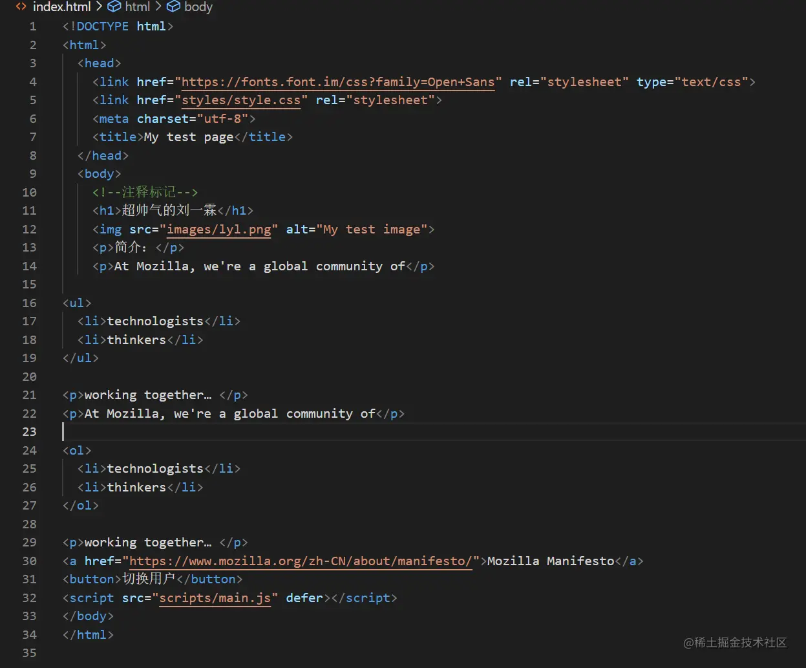Click "thinkers" list item on line 26

click(140, 488)
